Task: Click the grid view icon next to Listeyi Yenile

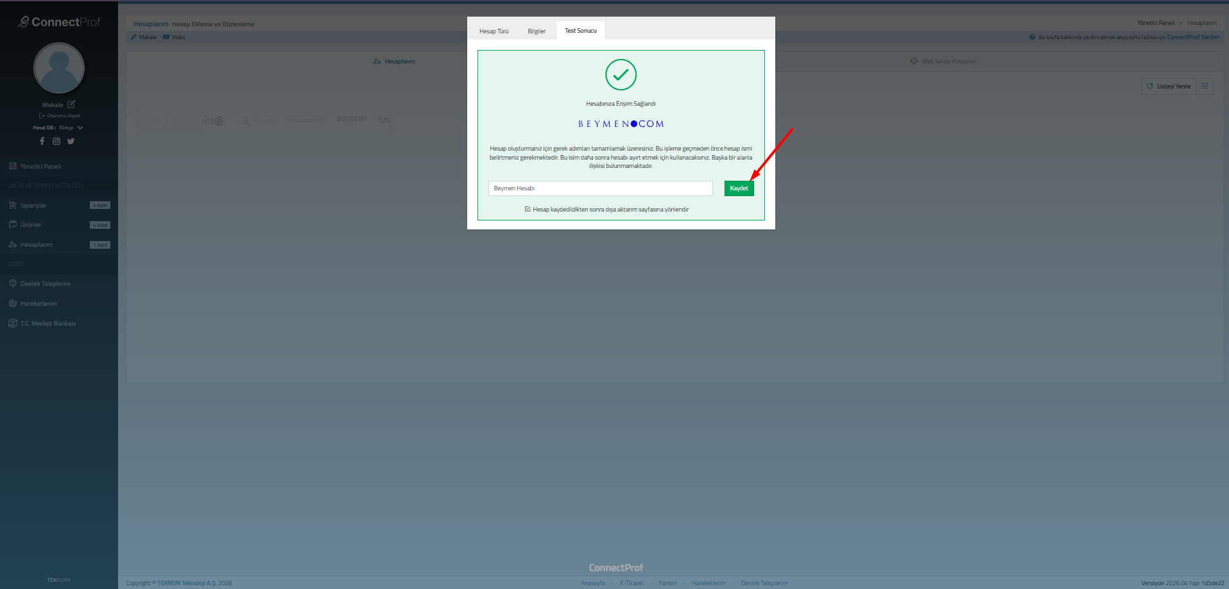Action: [1205, 87]
